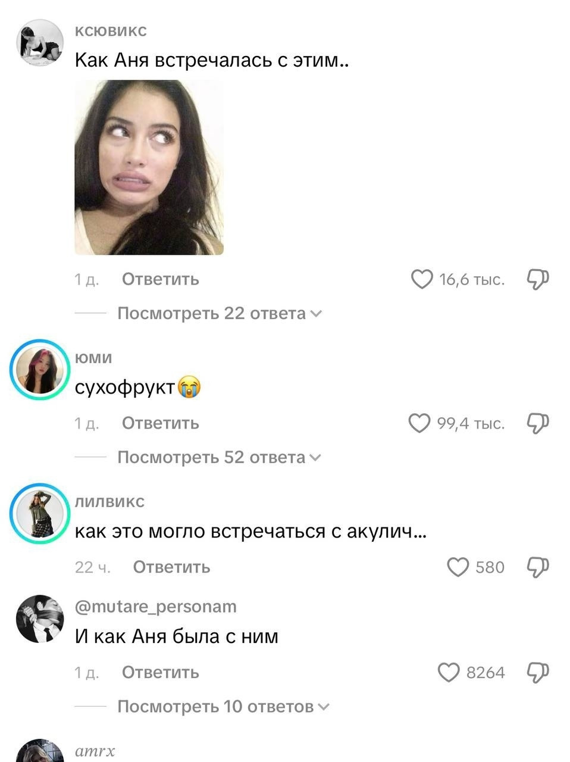Open the image attached in ксювикс's comment
Screen dimensions: 570x762
(x=149, y=167)
